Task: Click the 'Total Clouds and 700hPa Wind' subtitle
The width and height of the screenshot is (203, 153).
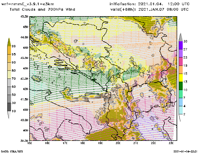Action: click(x=42, y=10)
